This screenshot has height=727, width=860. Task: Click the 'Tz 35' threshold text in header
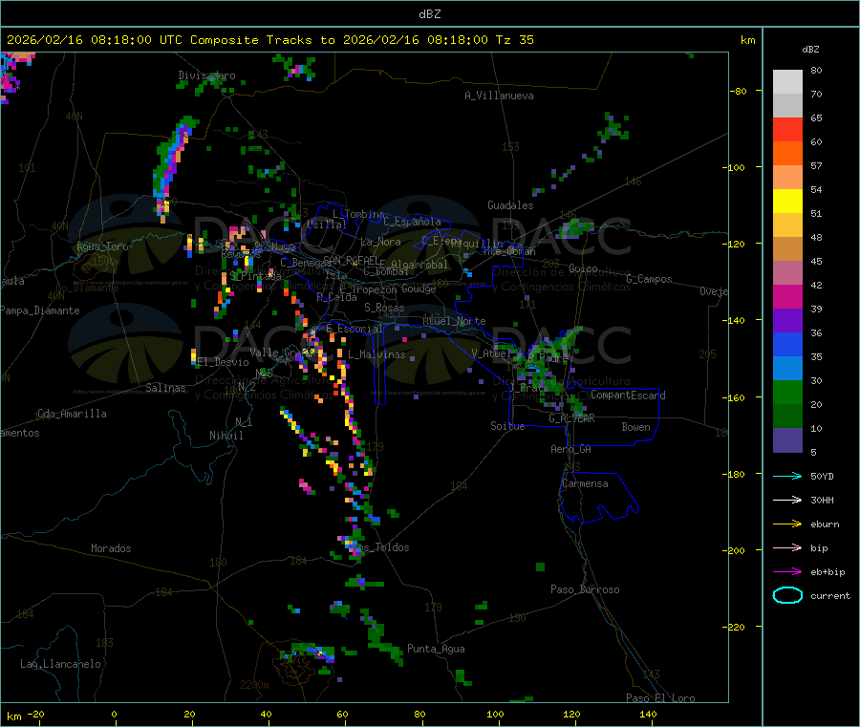click(x=515, y=40)
